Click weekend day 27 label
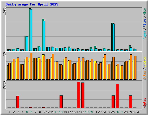The width and height of the screenshot is (148, 115). click(x=121, y=112)
